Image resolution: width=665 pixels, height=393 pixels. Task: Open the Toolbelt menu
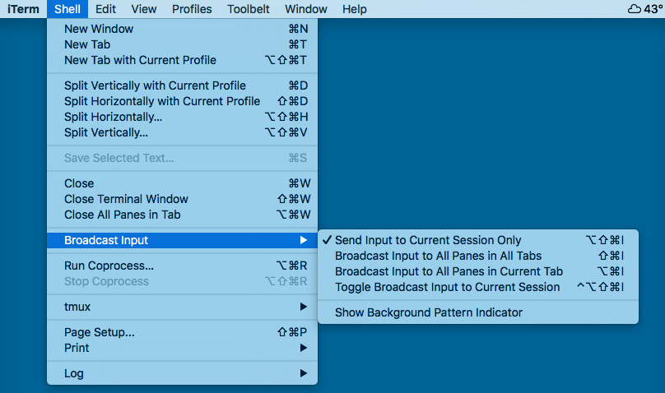pyautogui.click(x=248, y=9)
